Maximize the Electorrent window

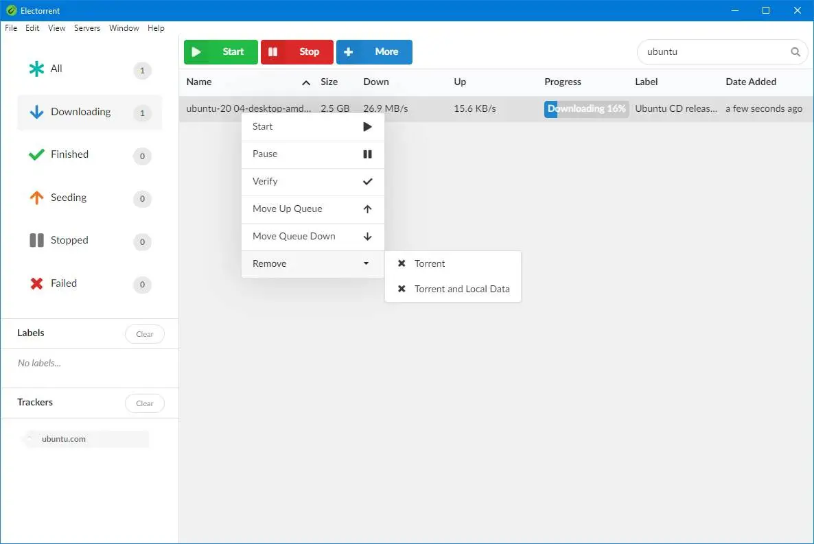[x=766, y=10]
